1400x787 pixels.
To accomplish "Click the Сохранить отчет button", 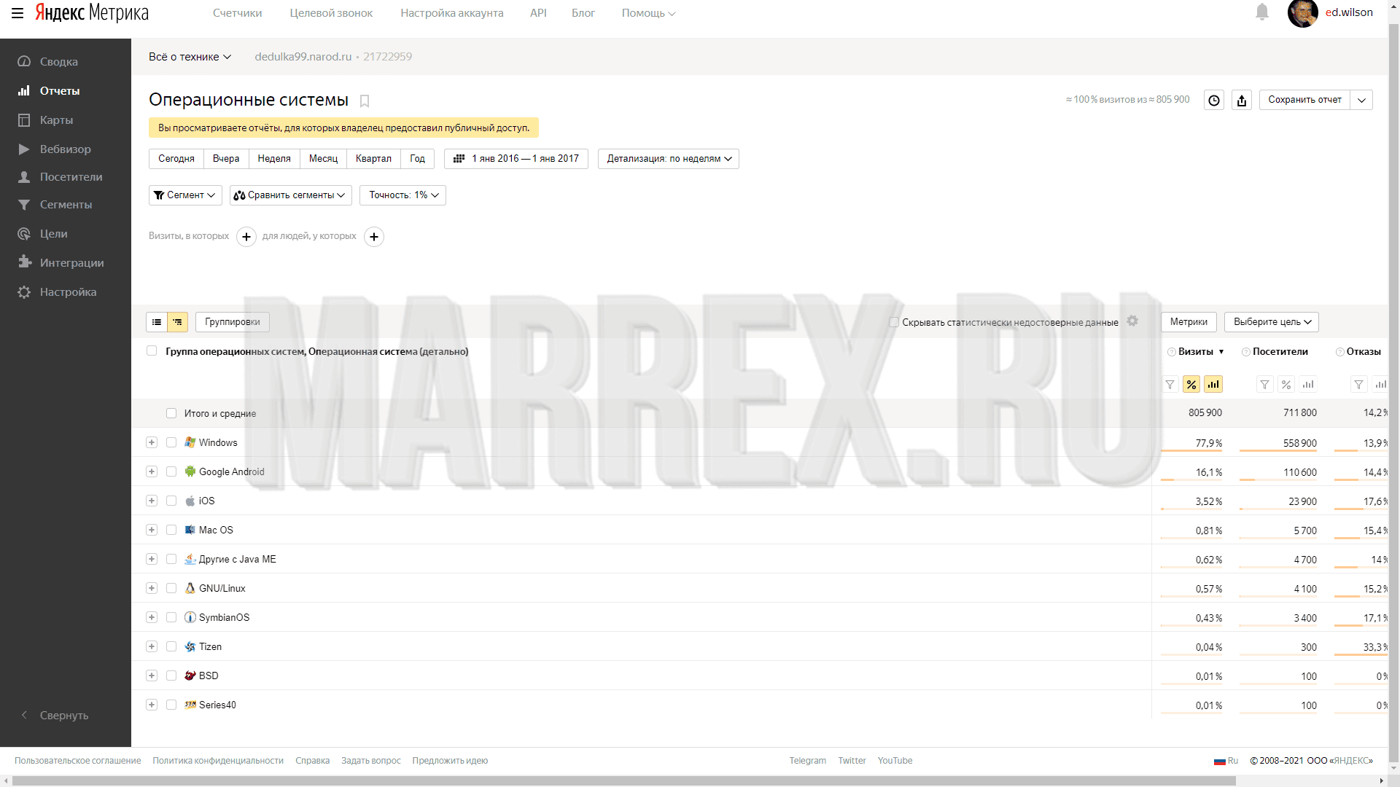I will pyautogui.click(x=1304, y=100).
